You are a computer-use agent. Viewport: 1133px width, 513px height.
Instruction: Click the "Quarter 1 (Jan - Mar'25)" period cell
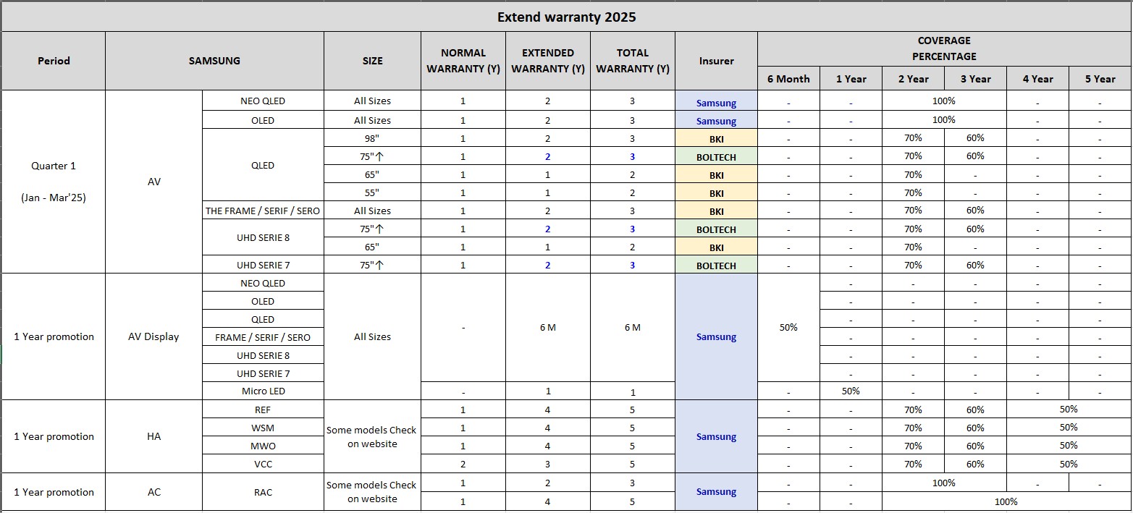click(54, 182)
